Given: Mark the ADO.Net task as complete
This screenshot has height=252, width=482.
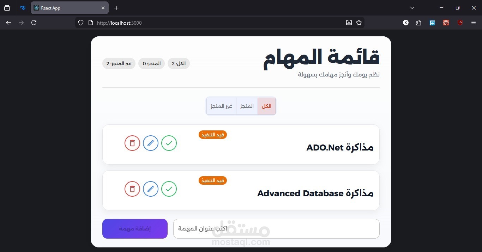Looking at the screenshot, I should 169,143.
